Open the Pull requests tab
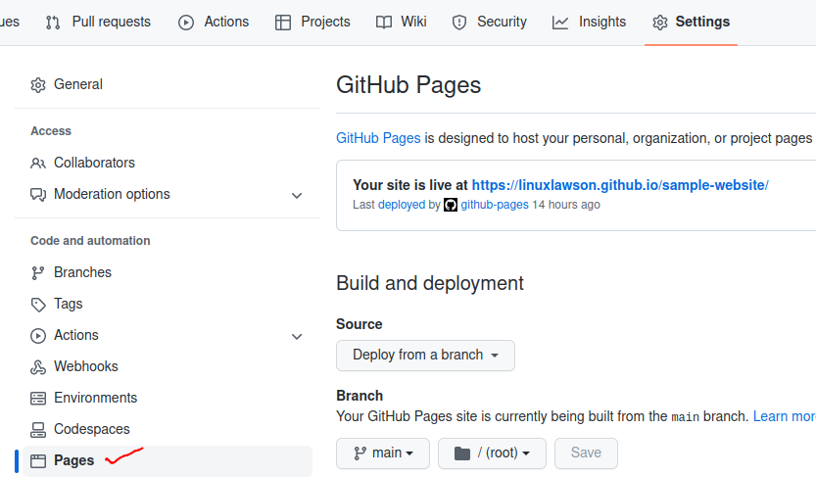This screenshot has width=816, height=477. [98, 22]
